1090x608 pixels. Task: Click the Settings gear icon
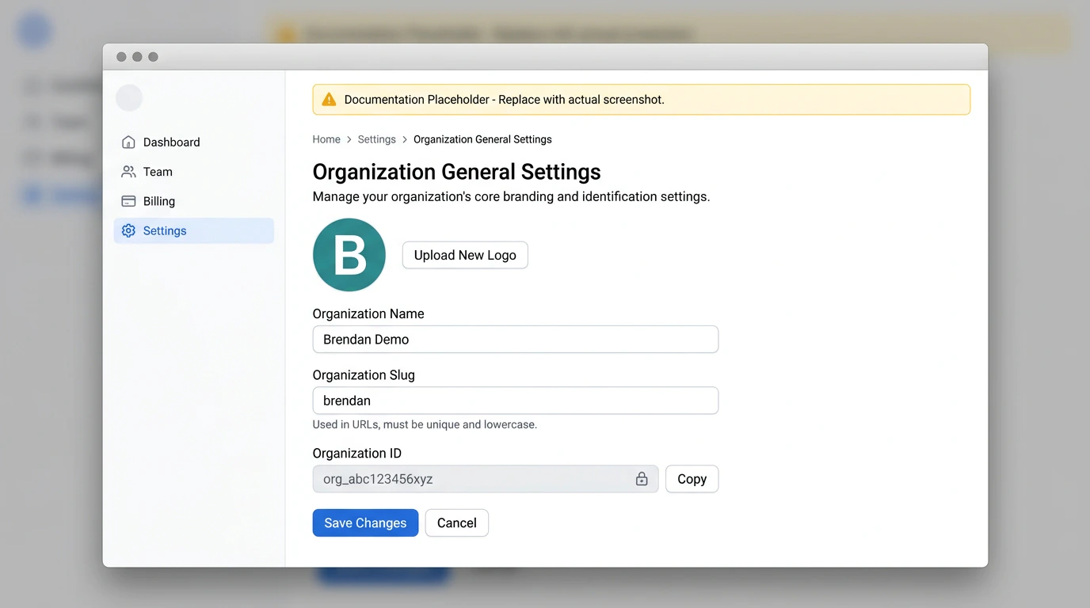128,230
